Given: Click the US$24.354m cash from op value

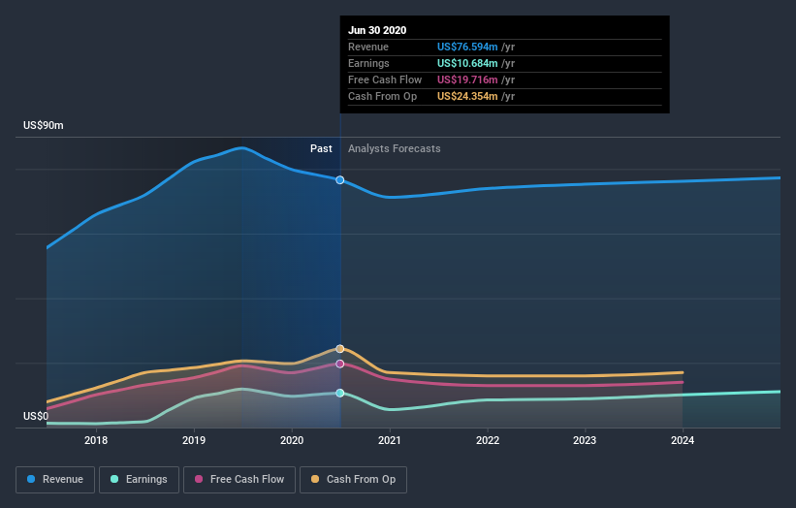Looking at the screenshot, I should click(467, 96).
